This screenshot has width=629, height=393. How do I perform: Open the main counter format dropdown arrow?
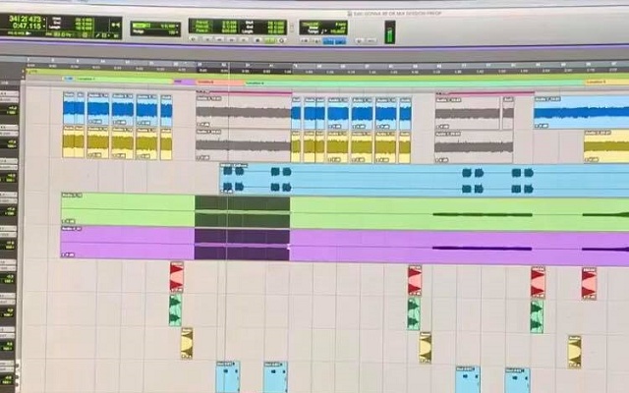(x=45, y=19)
